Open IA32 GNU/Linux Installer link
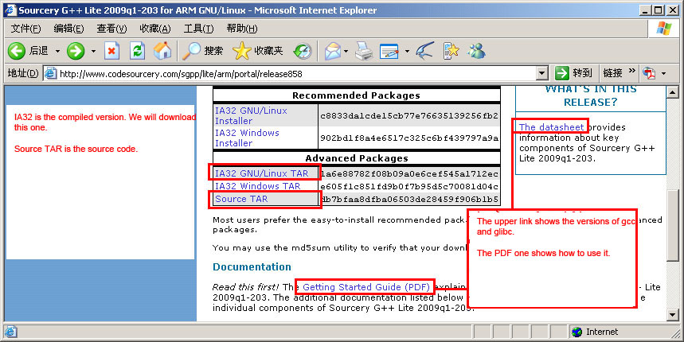Viewport: 684px width, 342px height. pyautogui.click(x=251, y=116)
